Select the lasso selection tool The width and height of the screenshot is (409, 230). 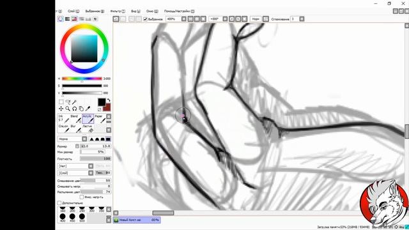[x=68, y=102]
